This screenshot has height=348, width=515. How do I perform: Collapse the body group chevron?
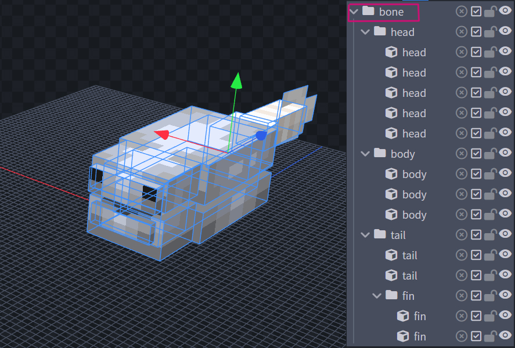[x=365, y=154]
